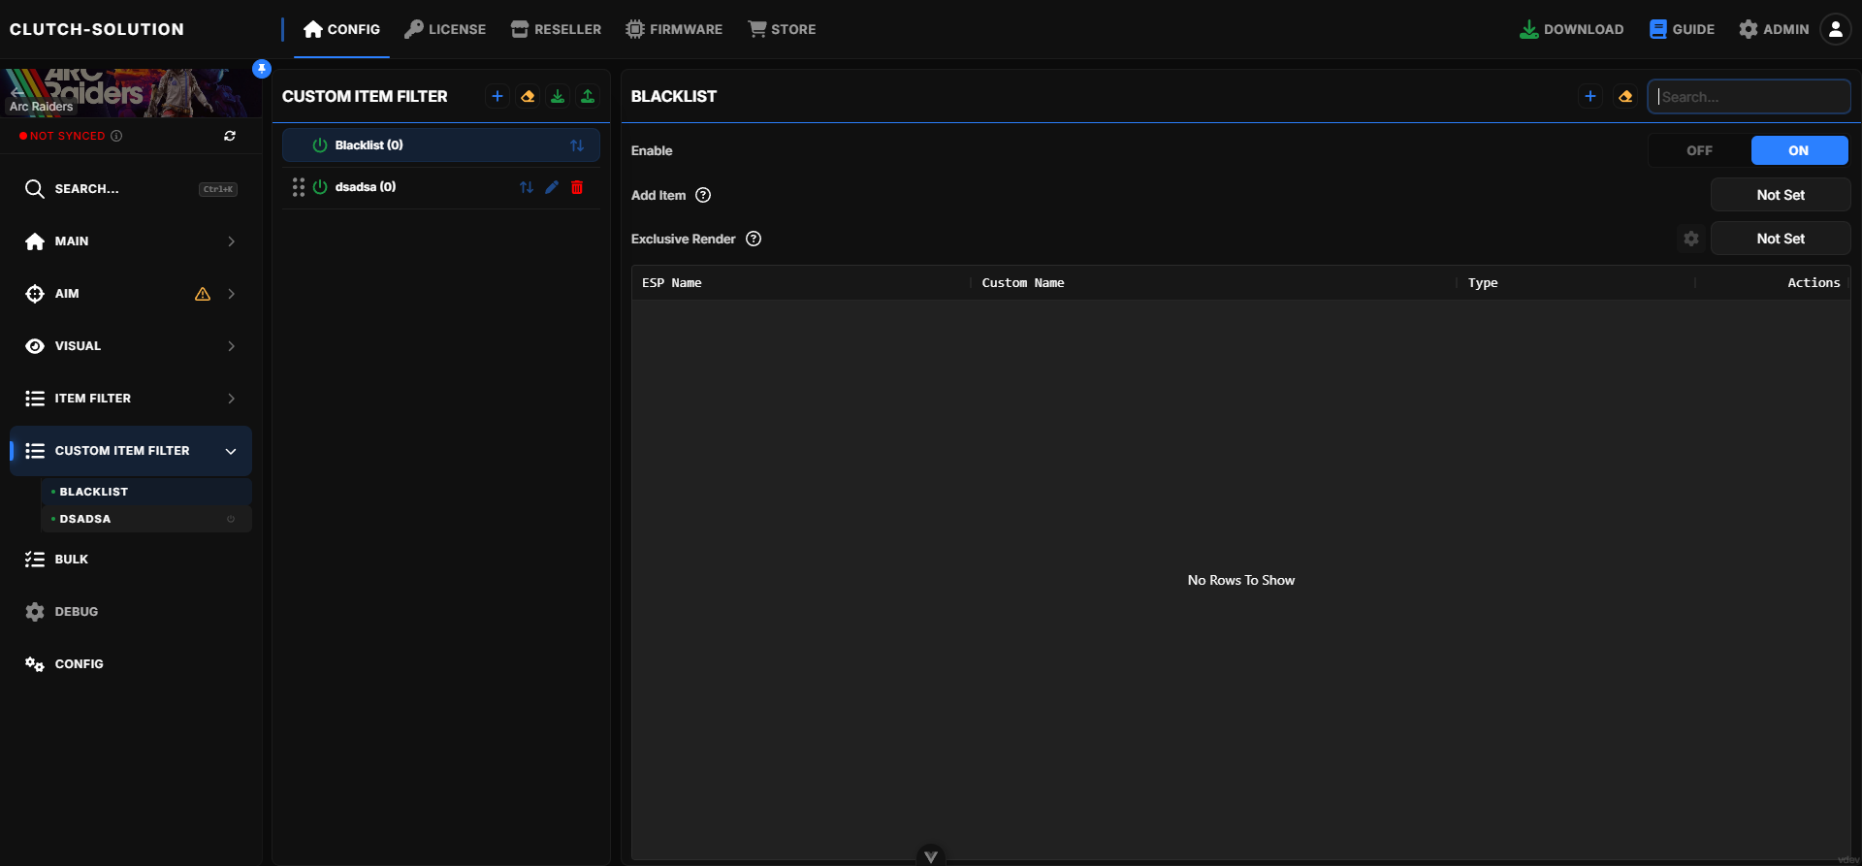Click Add Item help question icon
Viewport: 1862px width, 866px height.
click(703, 195)
